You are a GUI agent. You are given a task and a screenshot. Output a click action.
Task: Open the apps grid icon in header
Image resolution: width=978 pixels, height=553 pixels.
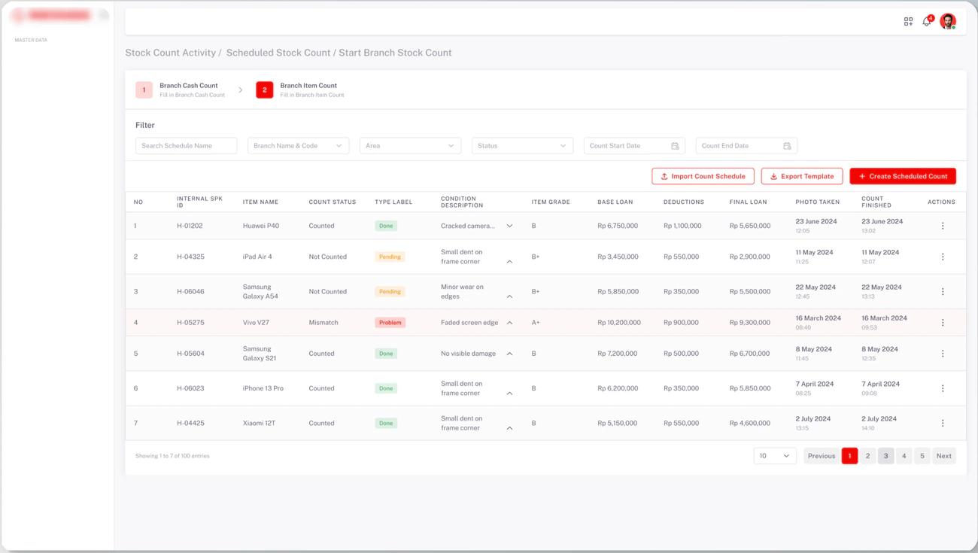click(908, 22)
